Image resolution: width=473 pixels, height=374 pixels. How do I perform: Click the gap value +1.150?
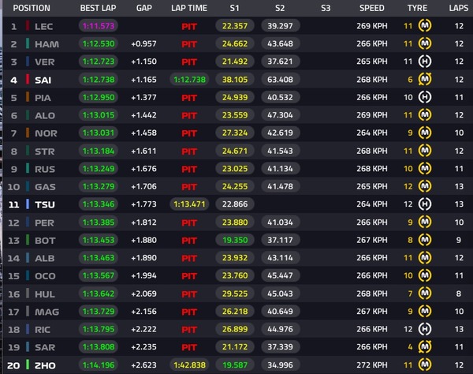(144, 62)
